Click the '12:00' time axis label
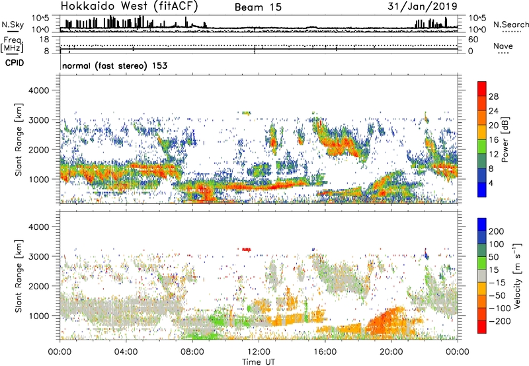 point(259,352)
